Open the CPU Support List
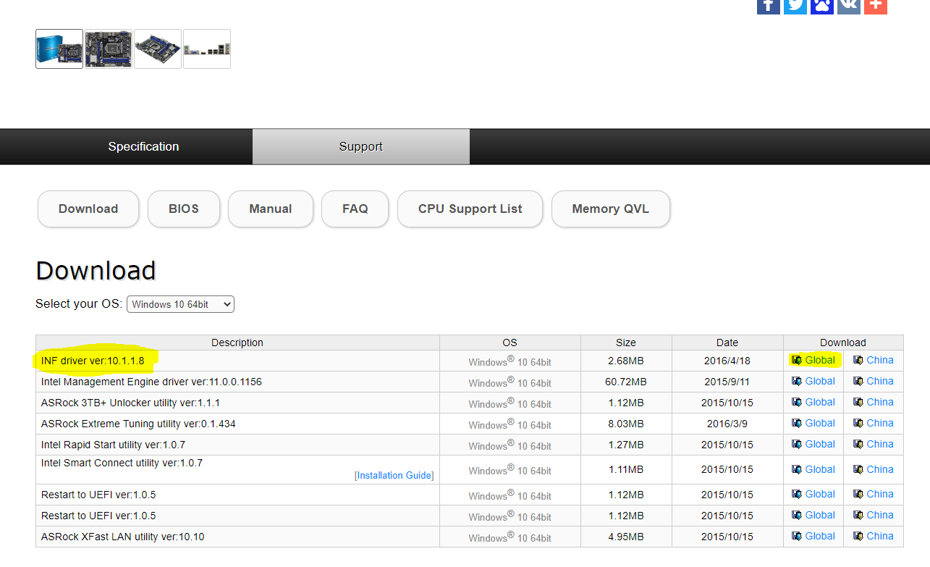 coord(470,209)
